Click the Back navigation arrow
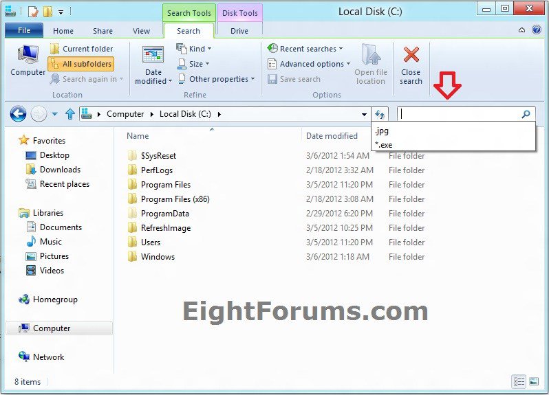The image size is (549, 395). [x=18, y=114]
